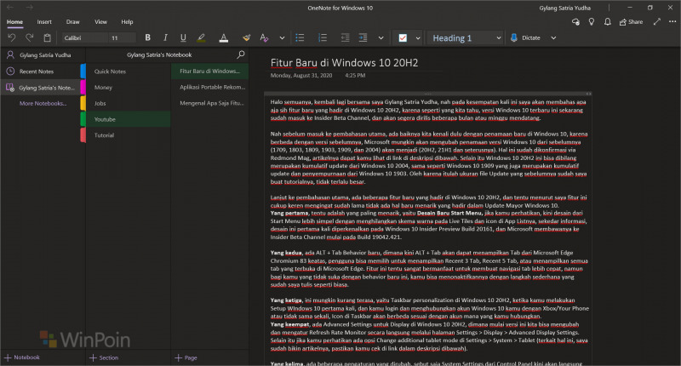Add a new page

pos(186,357)
